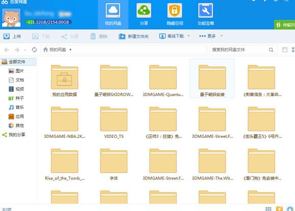
Task: Select 文档 category in sidebar
Action: (16, 80)
